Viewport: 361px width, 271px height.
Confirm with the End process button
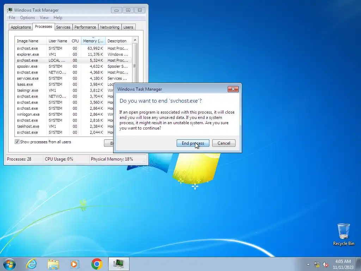(x=193, y=143)
